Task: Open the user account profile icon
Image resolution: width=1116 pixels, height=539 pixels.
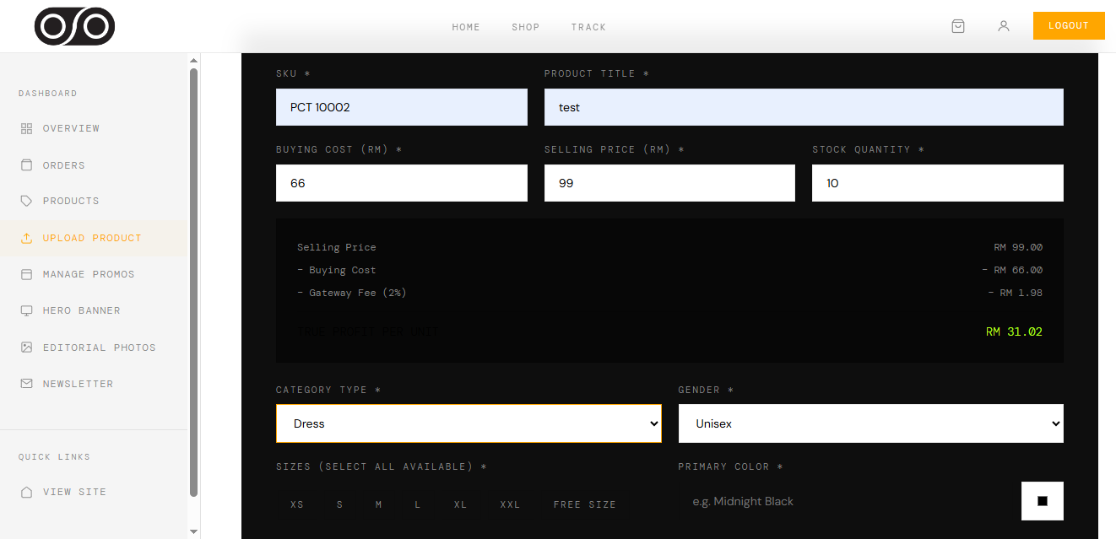Action: [x=1004, y=26]
